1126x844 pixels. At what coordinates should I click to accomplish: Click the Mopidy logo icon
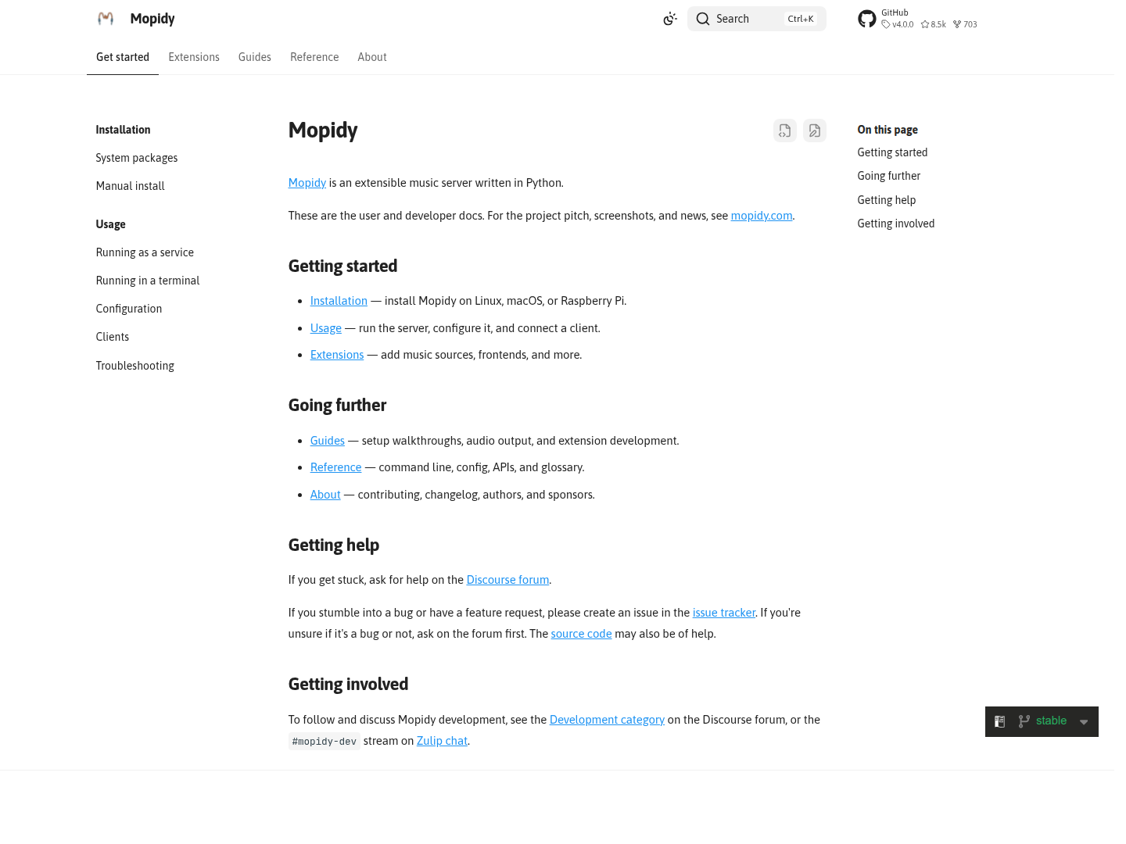(x=106, y=19)
